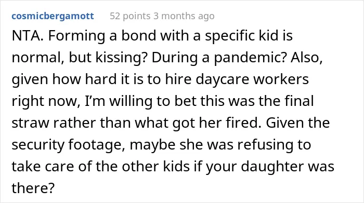Click the word 'kissing?' in the comment
The image size is (364, 203).
pos(122,58)
